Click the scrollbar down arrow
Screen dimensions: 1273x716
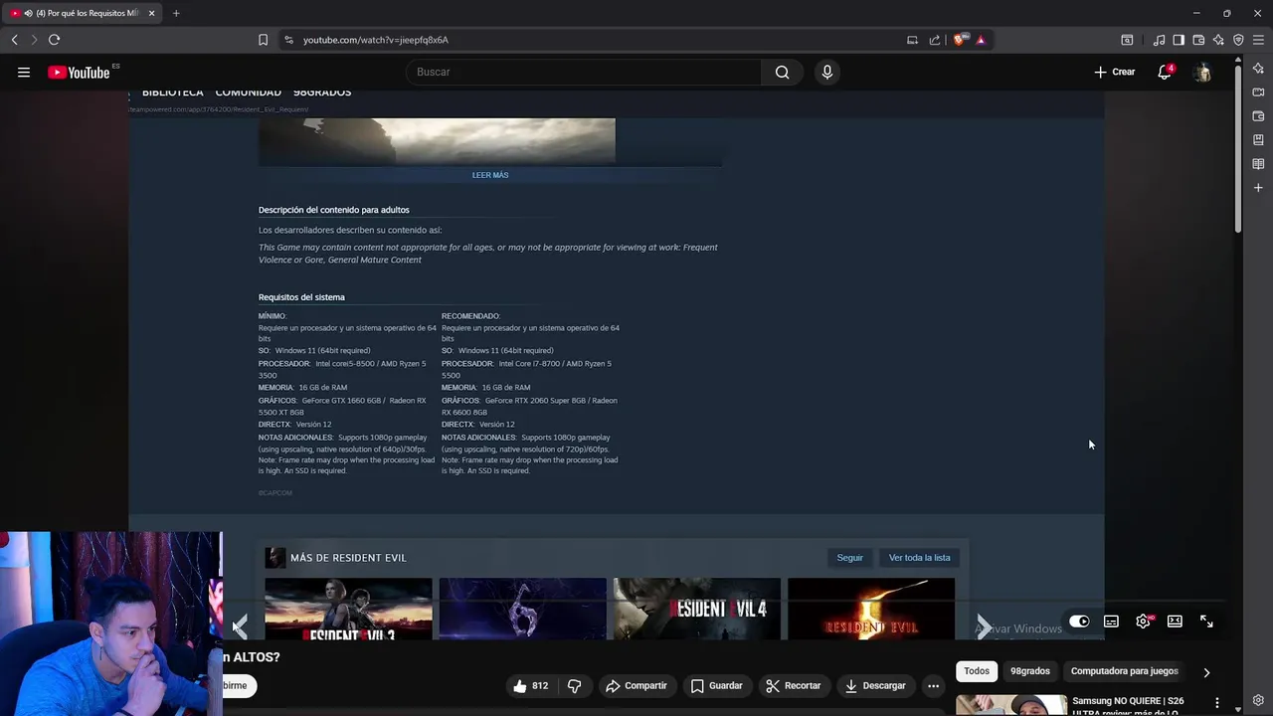(x=1238, y=710)
